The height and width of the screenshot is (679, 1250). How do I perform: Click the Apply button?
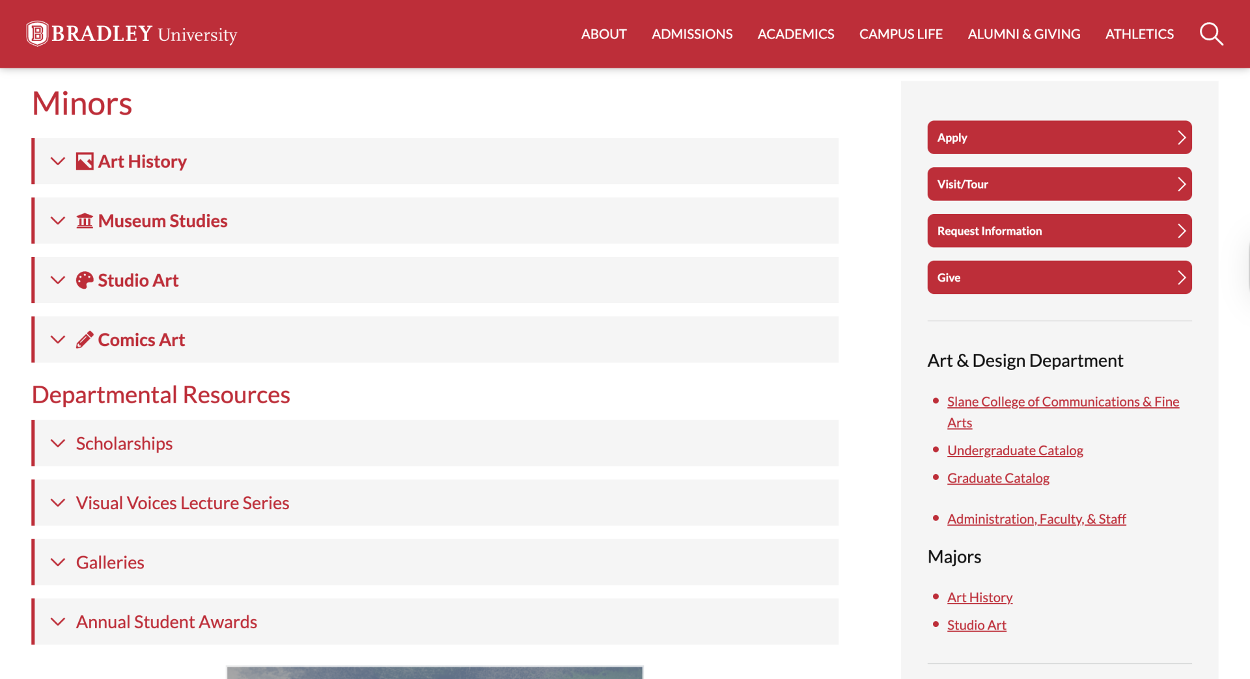(1059, 137)
